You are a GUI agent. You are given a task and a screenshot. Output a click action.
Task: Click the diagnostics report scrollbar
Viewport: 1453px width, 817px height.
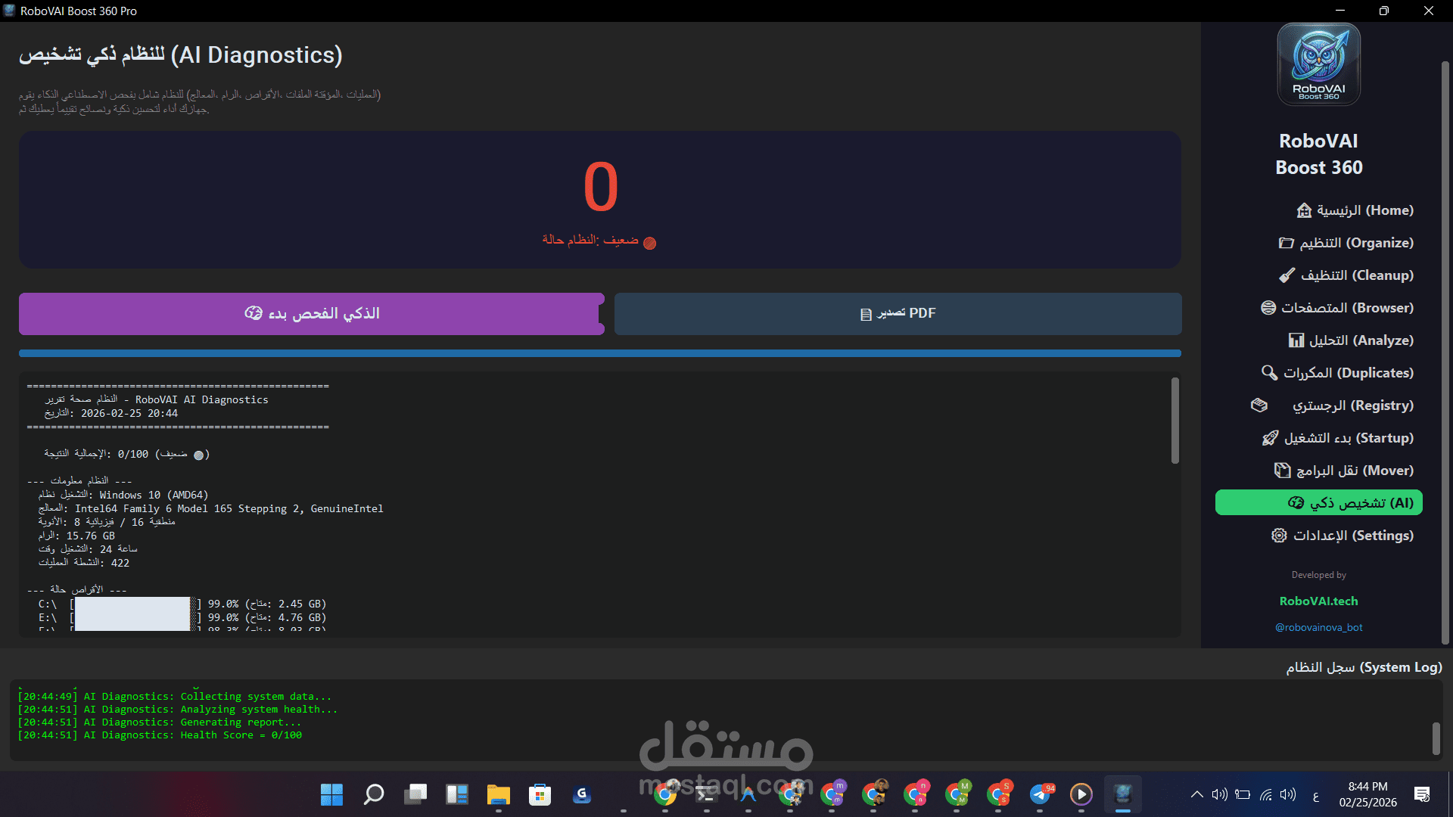1175,421
